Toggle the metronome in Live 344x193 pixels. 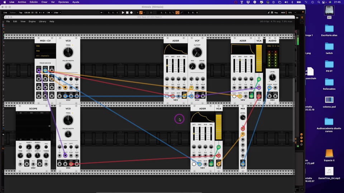tap(48, 13)
